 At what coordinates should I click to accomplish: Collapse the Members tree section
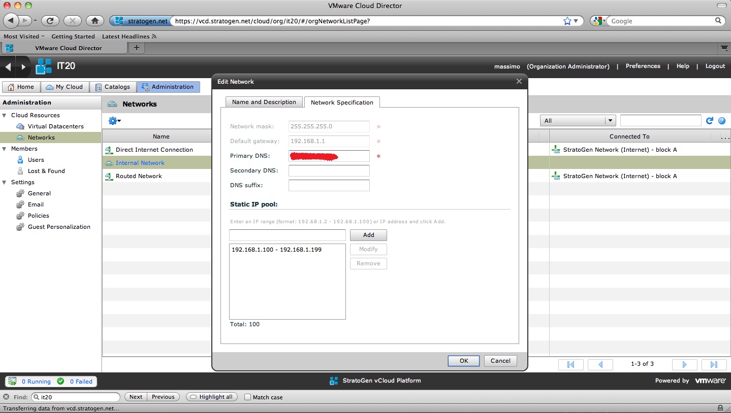[x=5, y=149]
